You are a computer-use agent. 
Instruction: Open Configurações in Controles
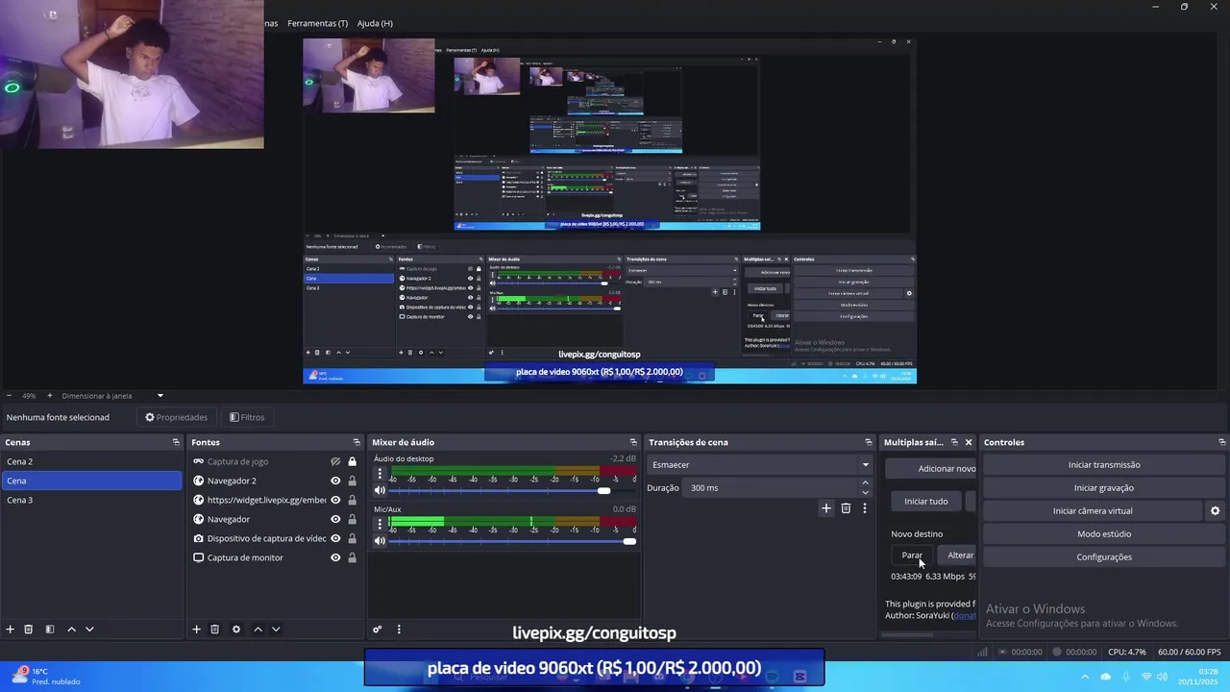1104,557
